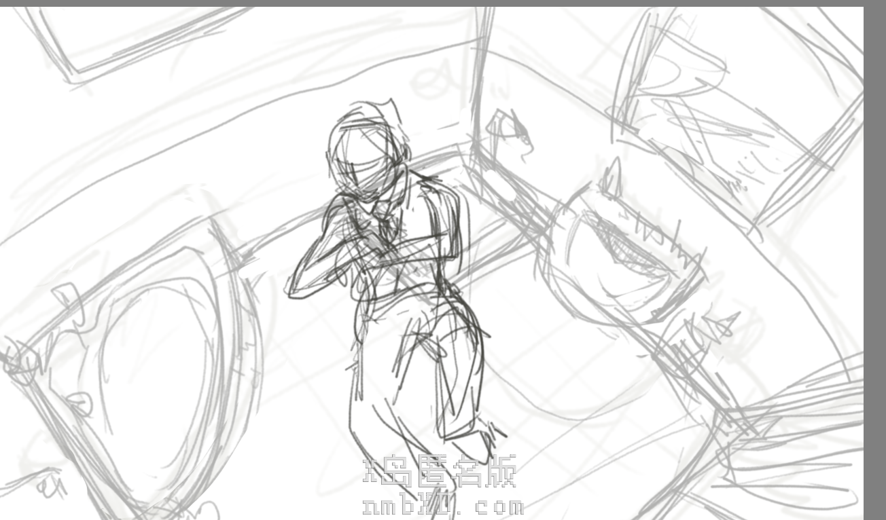Click the gray margin right of the canvas
The width and height of the screenshot is (886, 520).
click(874, 272)
